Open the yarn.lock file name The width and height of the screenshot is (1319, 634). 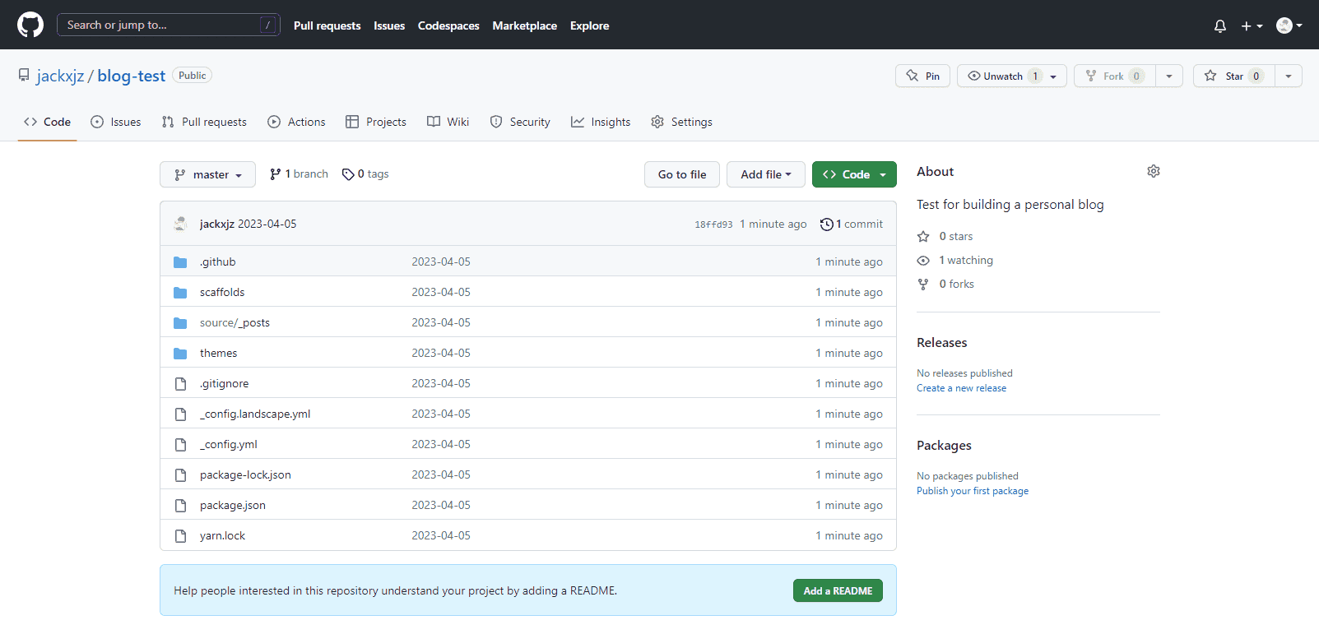(222, 535)
